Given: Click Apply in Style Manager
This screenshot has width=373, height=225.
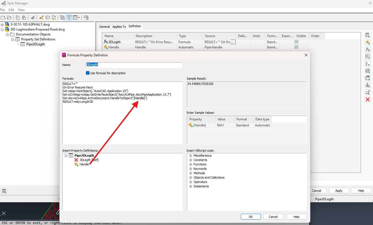Looking at the screenshot, I should click(339, 191).
